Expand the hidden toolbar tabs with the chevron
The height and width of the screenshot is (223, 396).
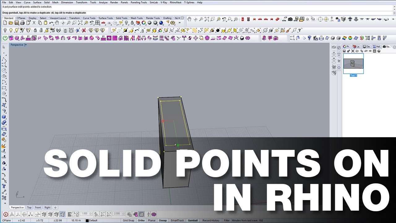(179, 18)
